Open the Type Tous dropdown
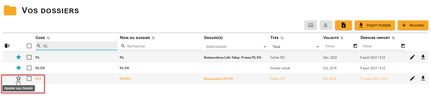This screenshot has width=431, height=96. (296, 47)
